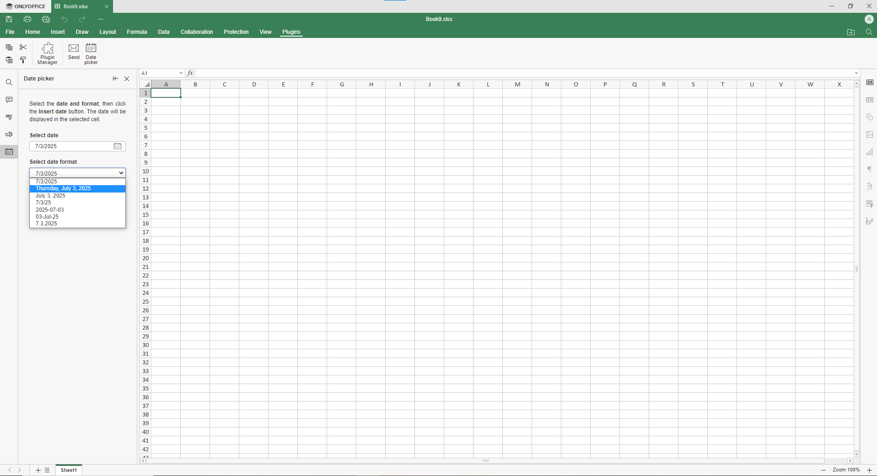Expand the formula bar
877x476 pixels.
pyautogui.click(x=856, y=73)
